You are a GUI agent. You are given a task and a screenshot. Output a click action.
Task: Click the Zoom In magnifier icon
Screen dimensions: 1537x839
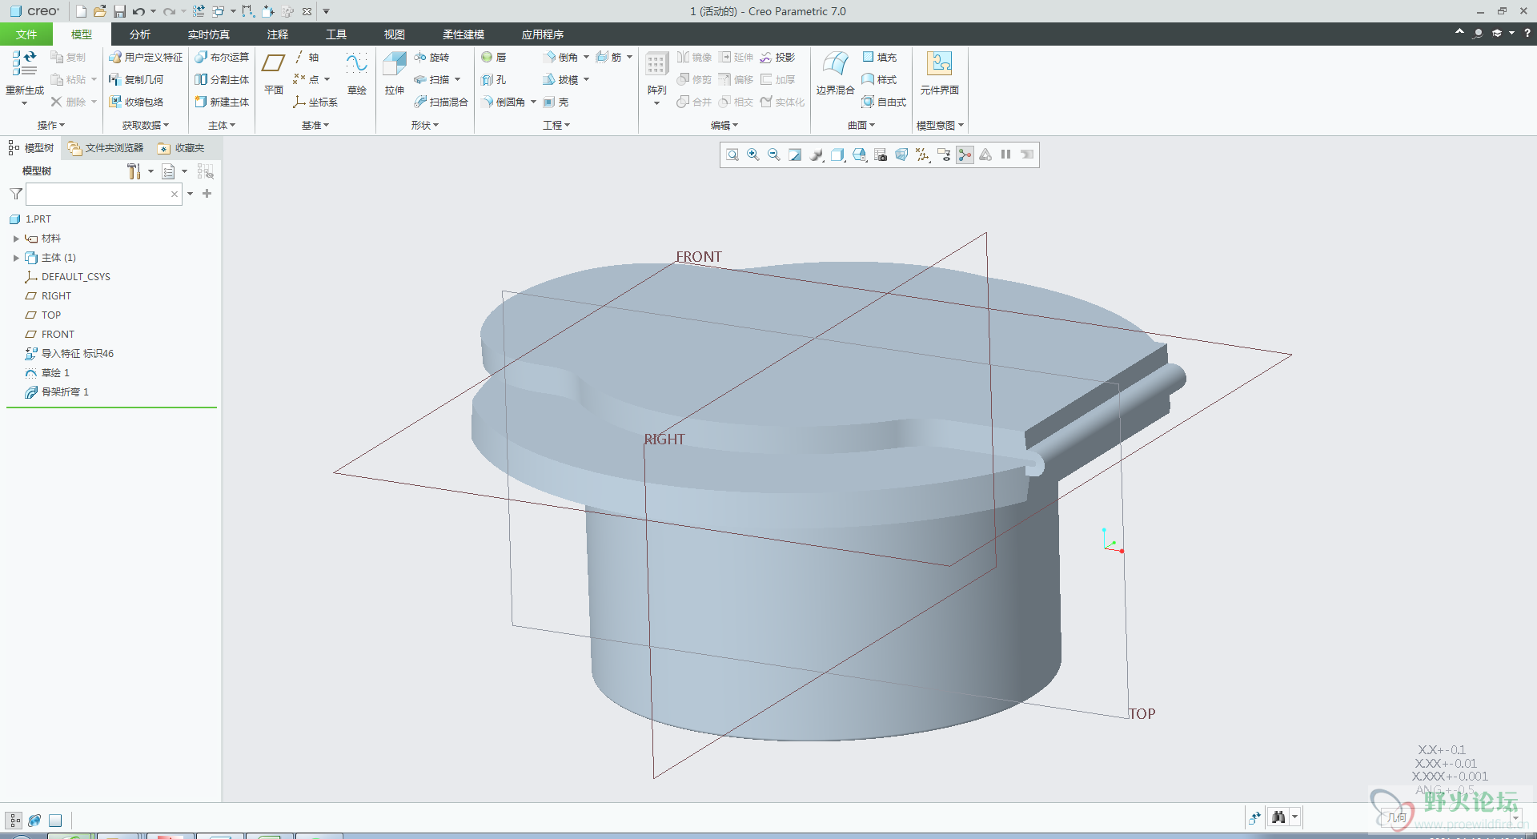(752, 155)
